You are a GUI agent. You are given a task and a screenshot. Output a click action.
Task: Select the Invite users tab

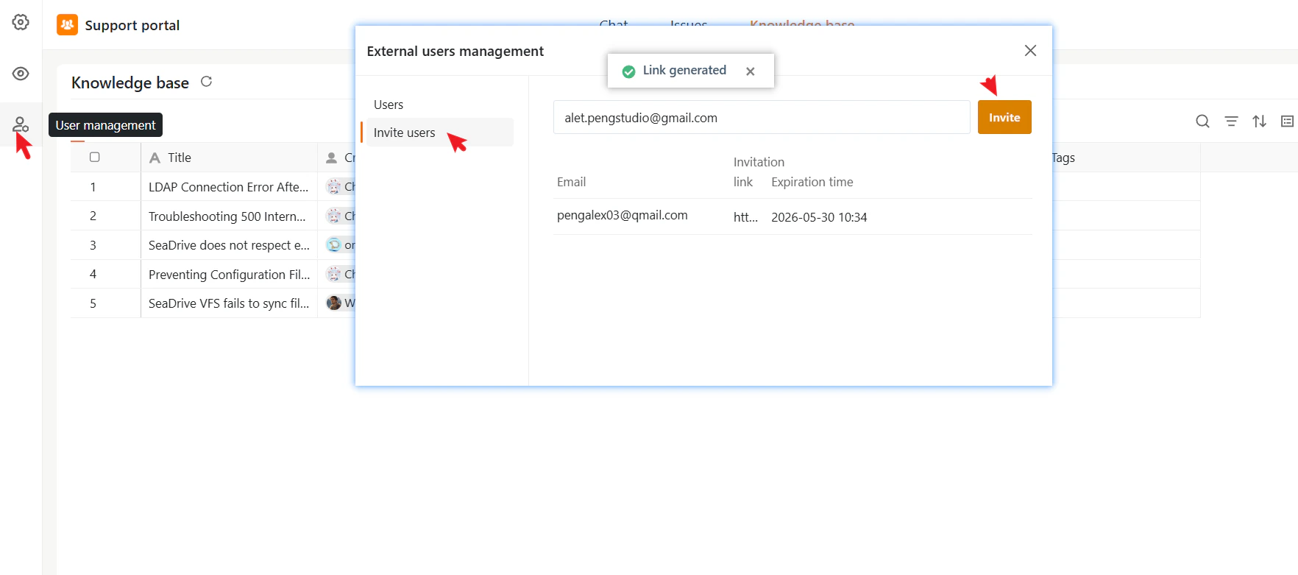click(x=440, y=133)
